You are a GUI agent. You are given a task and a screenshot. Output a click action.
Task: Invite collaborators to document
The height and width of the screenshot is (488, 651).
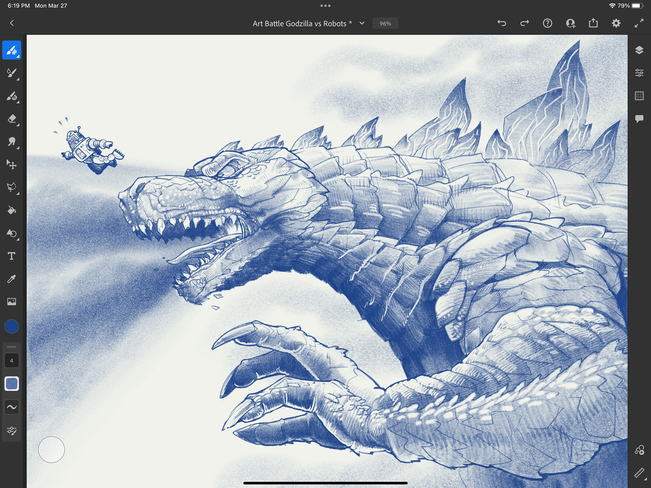(570, 23)
